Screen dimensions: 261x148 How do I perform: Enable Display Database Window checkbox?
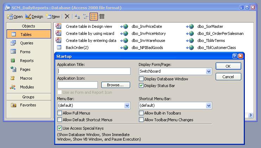click(x=141, y=79)
